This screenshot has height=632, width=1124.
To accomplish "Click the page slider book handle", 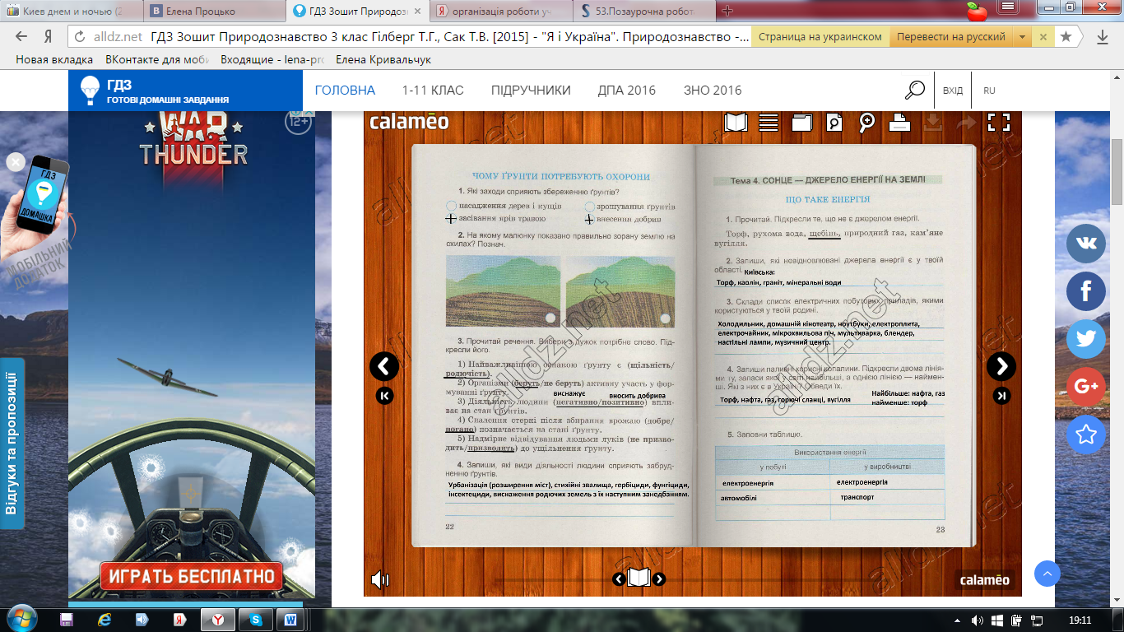I will point(639,579).
